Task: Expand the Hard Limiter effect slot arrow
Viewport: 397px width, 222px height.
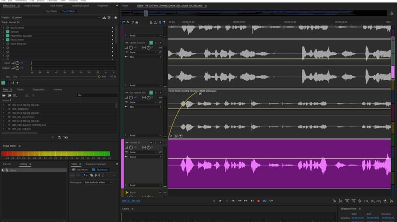Action: [113, 27]
